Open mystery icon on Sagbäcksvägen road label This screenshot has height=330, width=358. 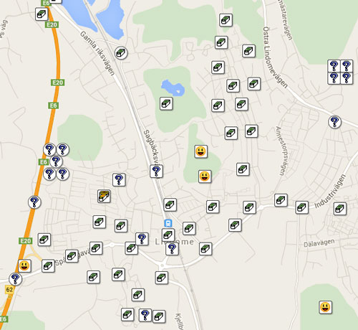(x=156, y=171)
